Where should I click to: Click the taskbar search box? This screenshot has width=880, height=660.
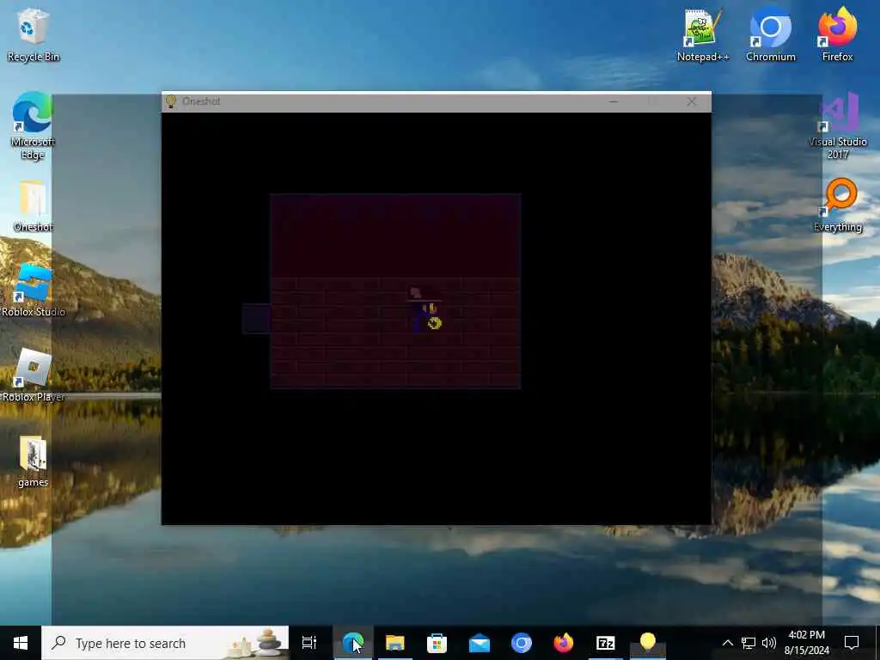point(165,643)
